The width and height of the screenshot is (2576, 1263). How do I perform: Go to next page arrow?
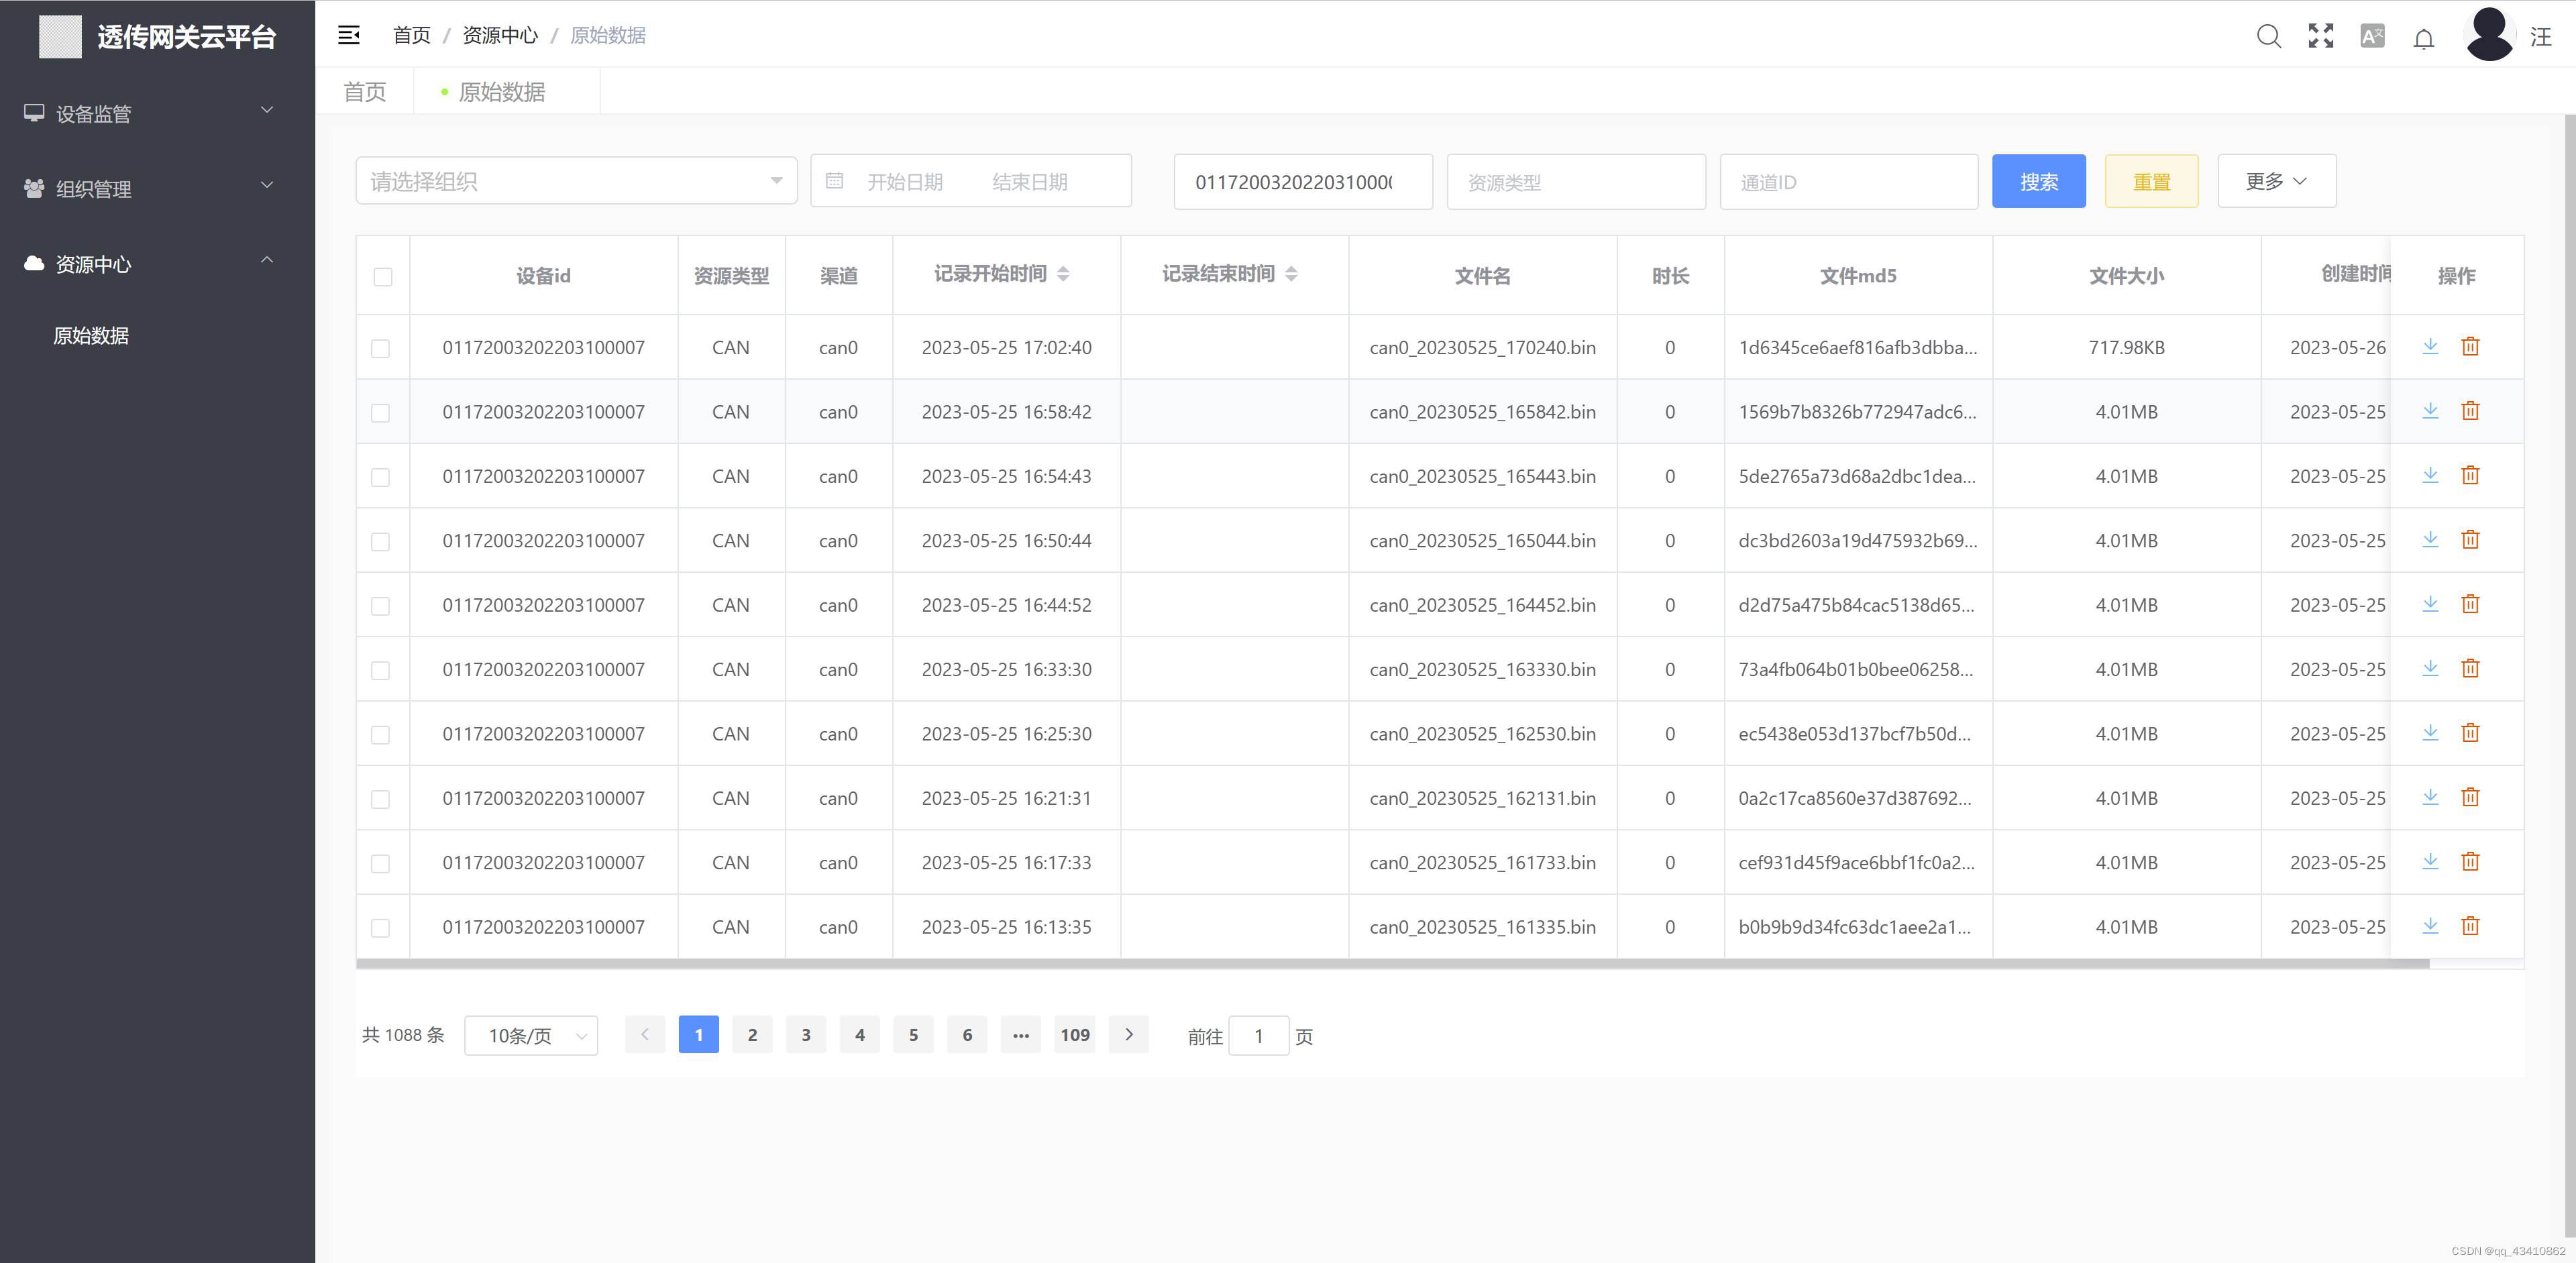1129,1035
